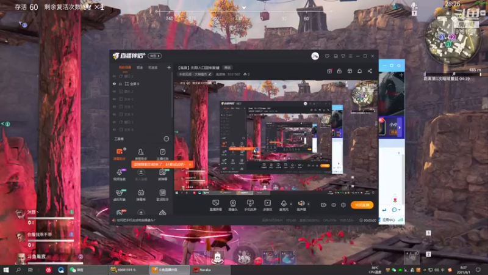
Task: Click the room number 9331507 text
Action: [x=234, y=74]
